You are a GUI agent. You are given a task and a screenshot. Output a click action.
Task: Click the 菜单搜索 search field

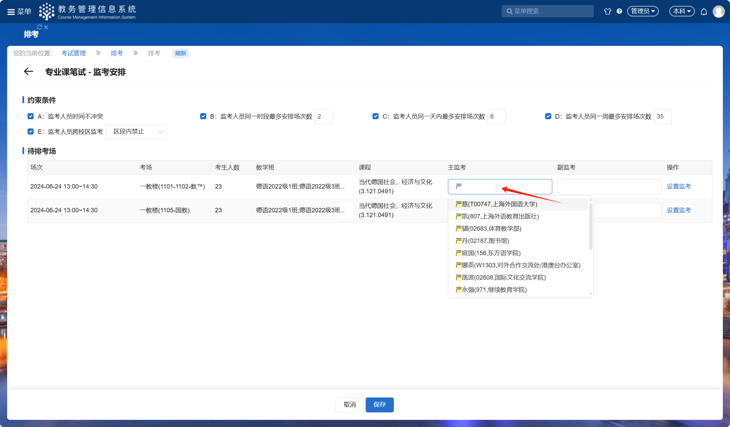pyautogui.click(x=547, y=11)
